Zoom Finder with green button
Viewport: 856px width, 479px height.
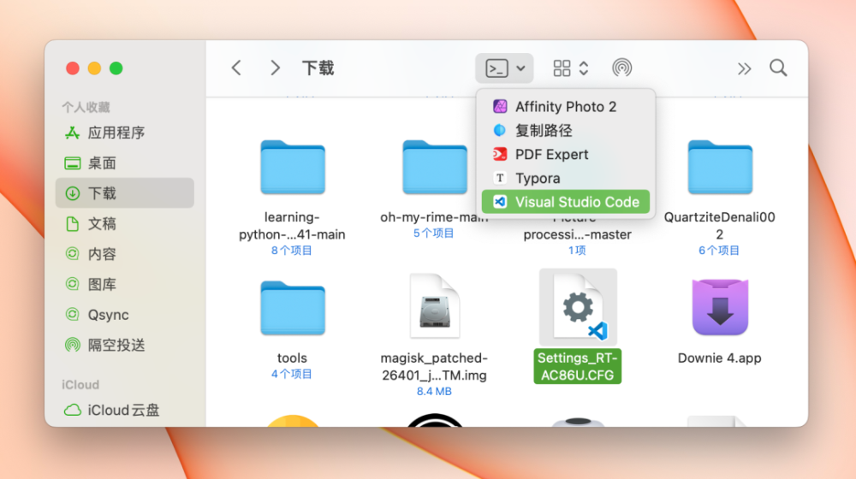click(x=116, y=68)
